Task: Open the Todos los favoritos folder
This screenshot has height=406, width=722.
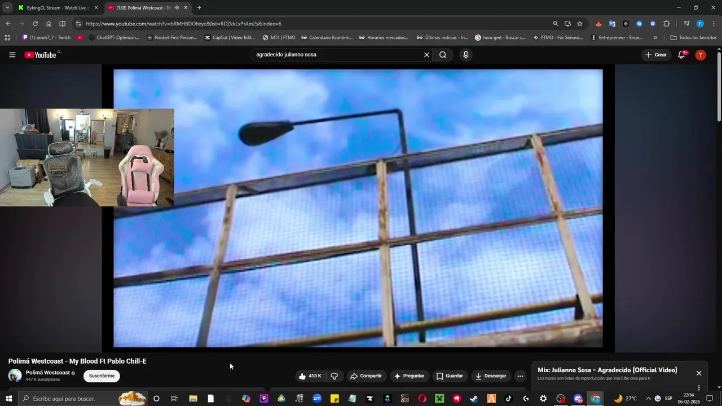Action: (x=693, y=38)
